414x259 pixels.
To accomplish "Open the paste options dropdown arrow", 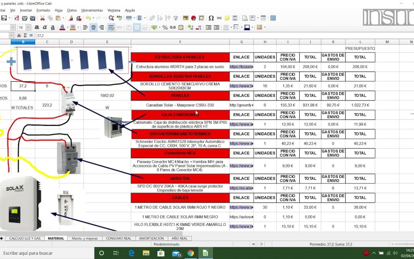I will click(63, 18).
